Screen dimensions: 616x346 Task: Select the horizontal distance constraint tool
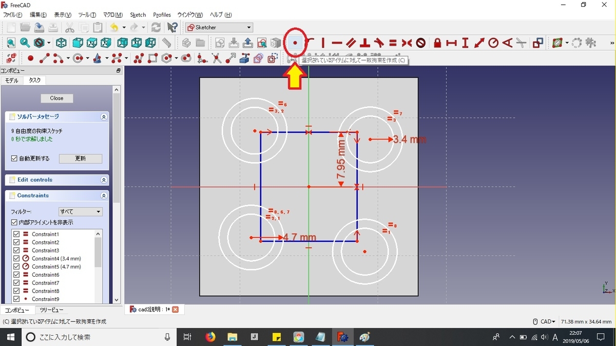[452, 43]
